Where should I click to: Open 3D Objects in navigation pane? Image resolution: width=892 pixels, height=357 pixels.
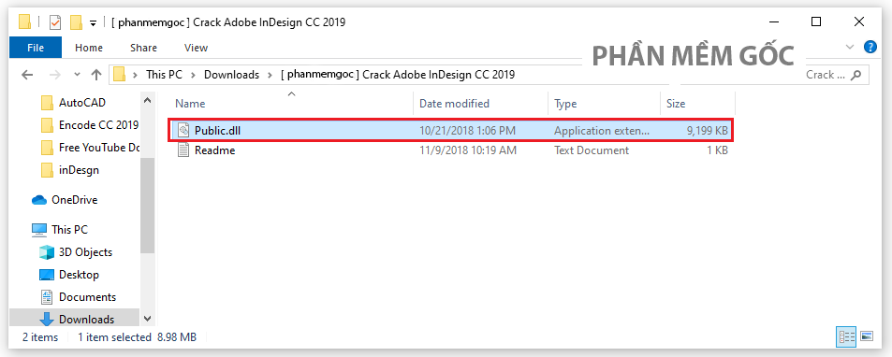pyautogui.click(x=85, y=252)
